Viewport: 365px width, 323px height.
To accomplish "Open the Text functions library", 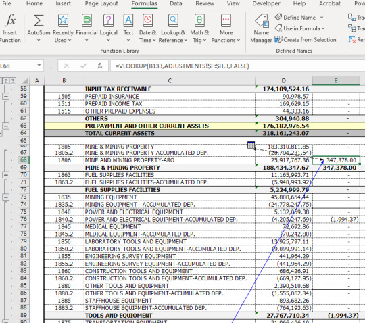I will [x=128, y=28].
